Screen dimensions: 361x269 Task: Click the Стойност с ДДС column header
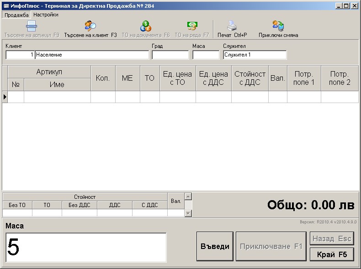pyautogui.click(x=250, y=78)
